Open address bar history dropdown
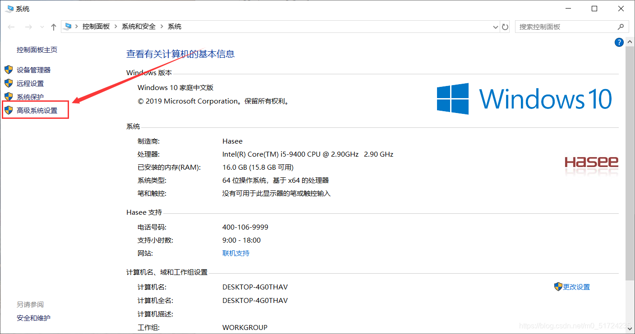Viewport: 635px width, 334px height. tap(496, 27)
